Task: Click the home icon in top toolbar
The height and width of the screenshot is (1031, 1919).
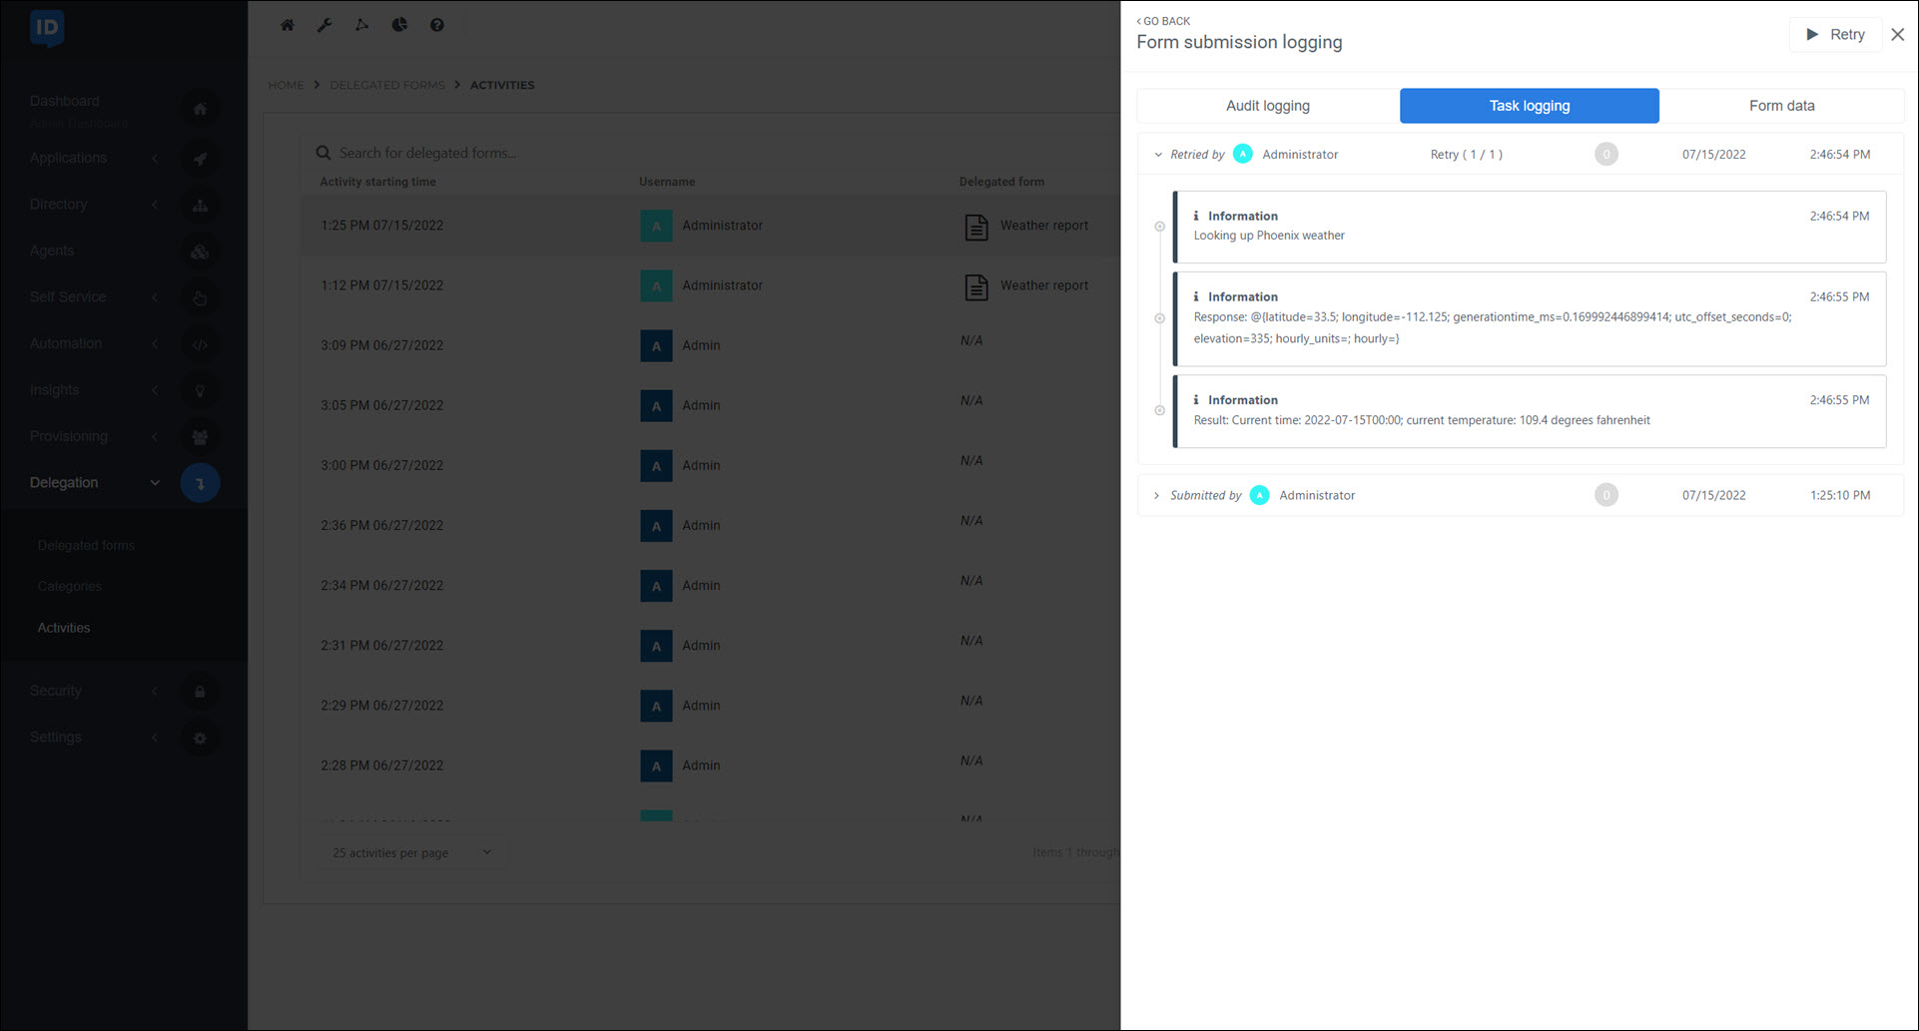Action: click(x=288, y=25)
